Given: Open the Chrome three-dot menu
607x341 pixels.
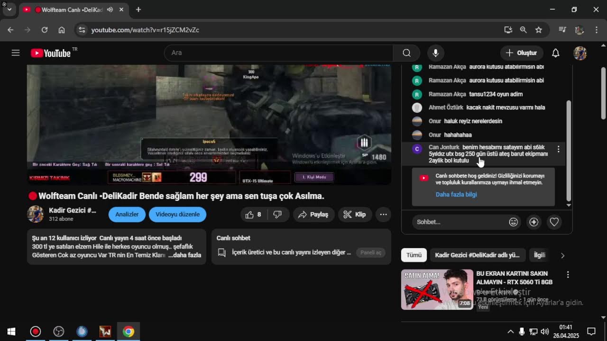Looking at the screenshot, I should tap(597, 30).
